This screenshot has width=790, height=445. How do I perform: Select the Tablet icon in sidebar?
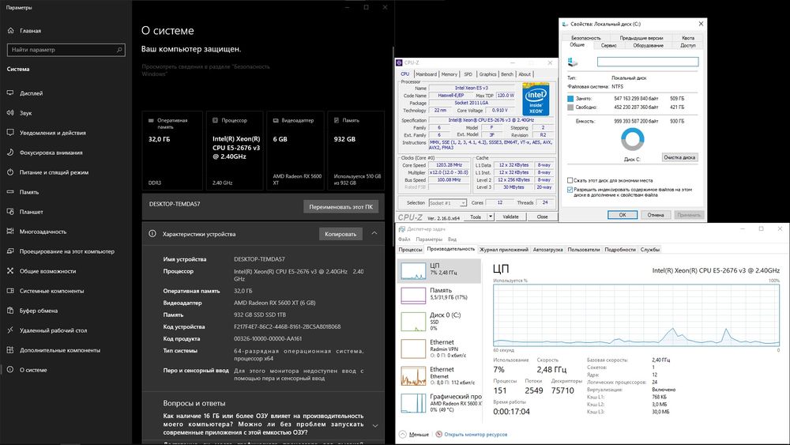tap(10, 212)
